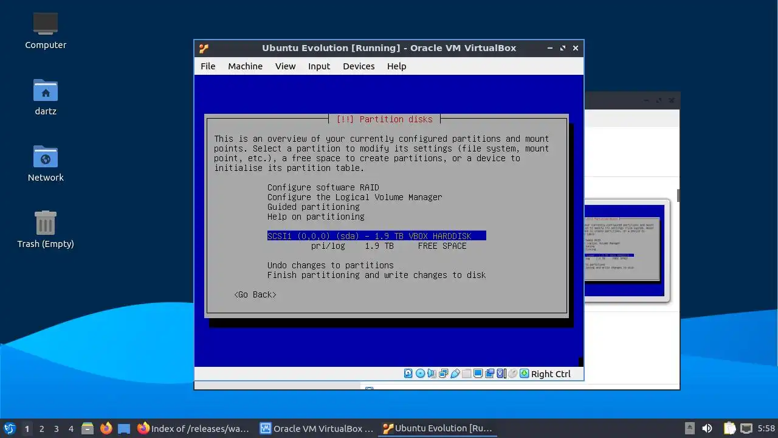Select the SCSI1 (sda) VBOX HARDDISK row

[376, 236]
